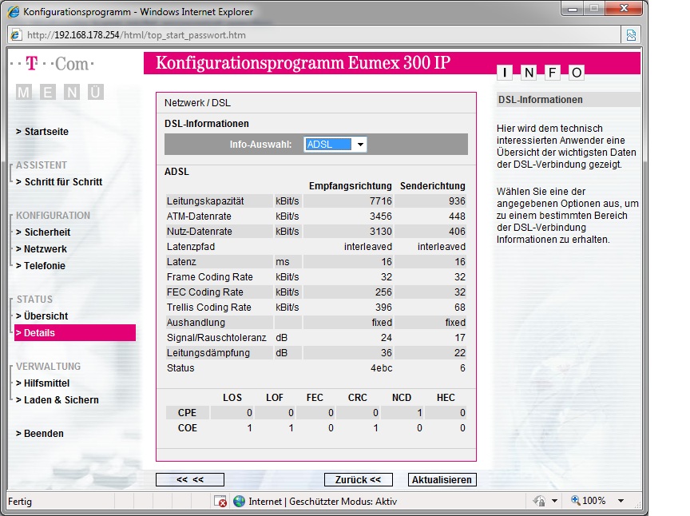Click the Senderichtung column header
Screen dimensions: 690x516
[433, 186]
